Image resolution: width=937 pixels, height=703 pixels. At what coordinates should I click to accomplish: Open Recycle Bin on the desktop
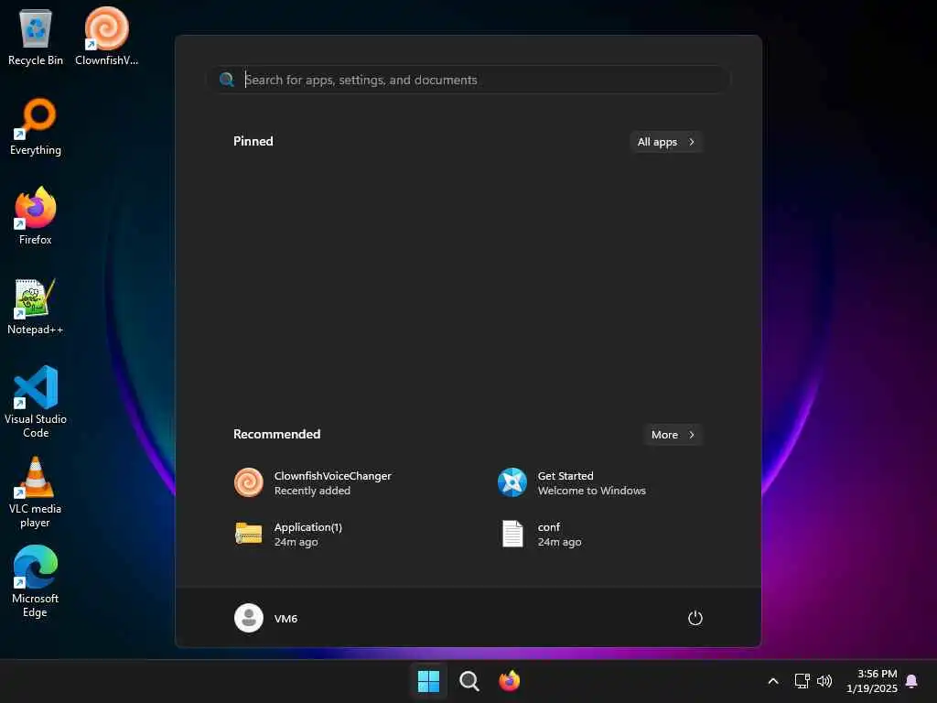coord(36,36)
